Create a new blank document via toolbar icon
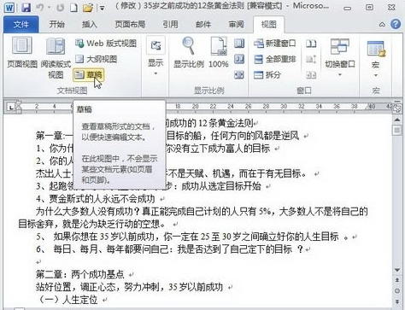The image size is (405, 310). tap(73, 8)
